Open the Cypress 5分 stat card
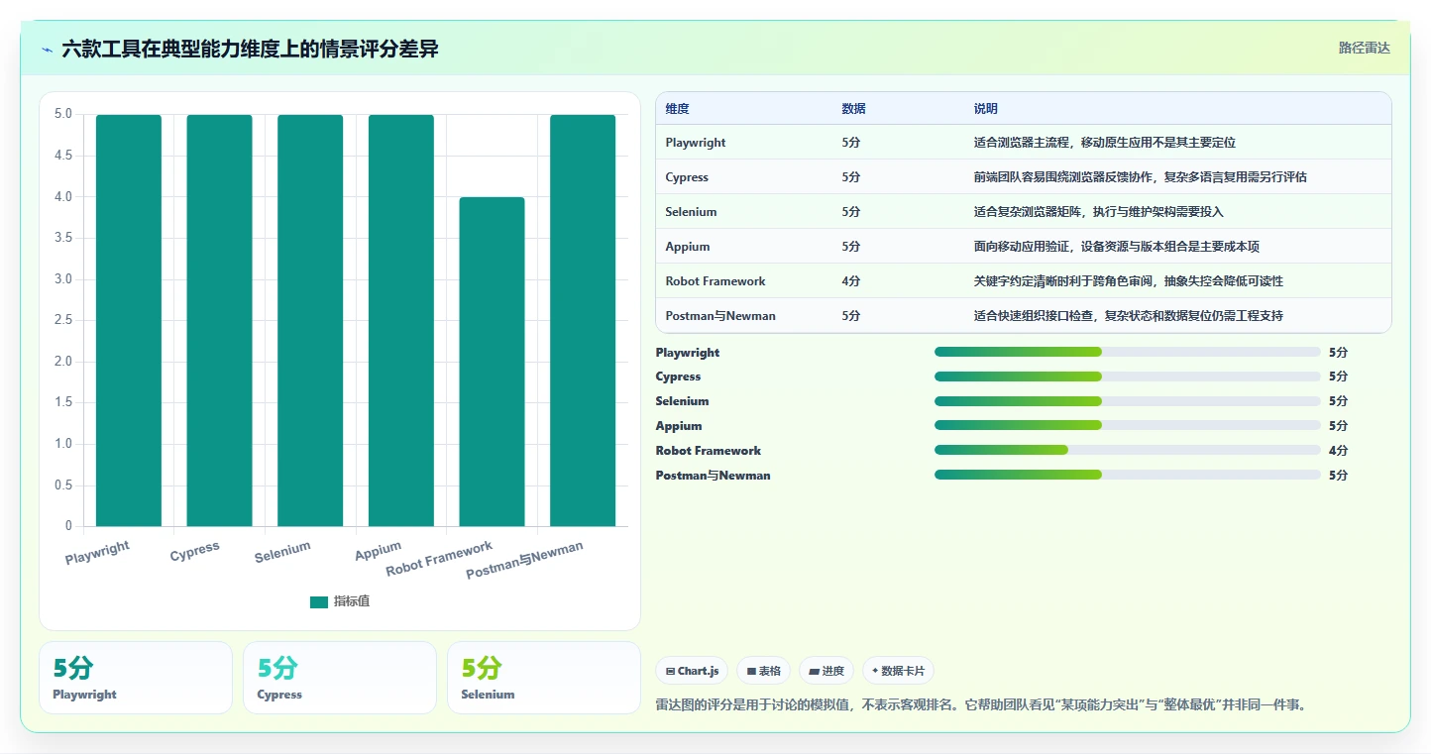The height and width of the screenshot is (754, 1431). pos(340,678)
